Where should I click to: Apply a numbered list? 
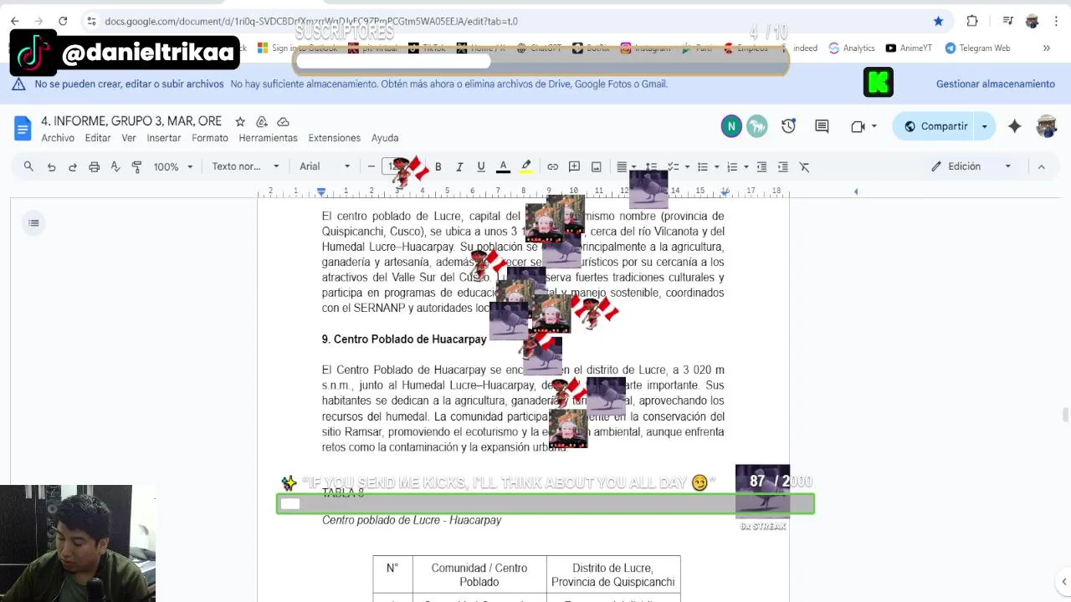(732, 166)
